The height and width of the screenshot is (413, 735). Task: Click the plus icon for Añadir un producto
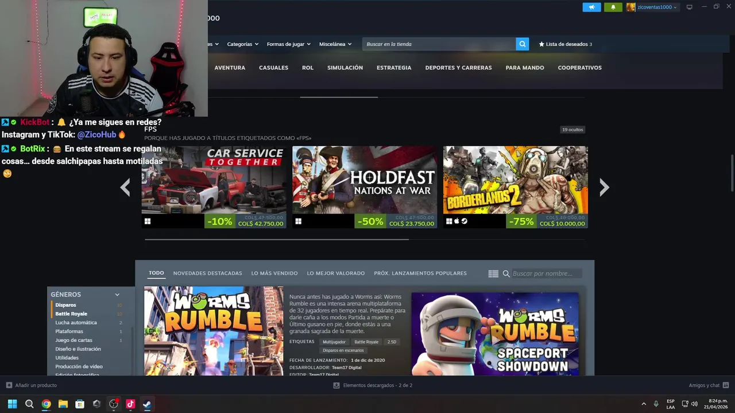9,385
